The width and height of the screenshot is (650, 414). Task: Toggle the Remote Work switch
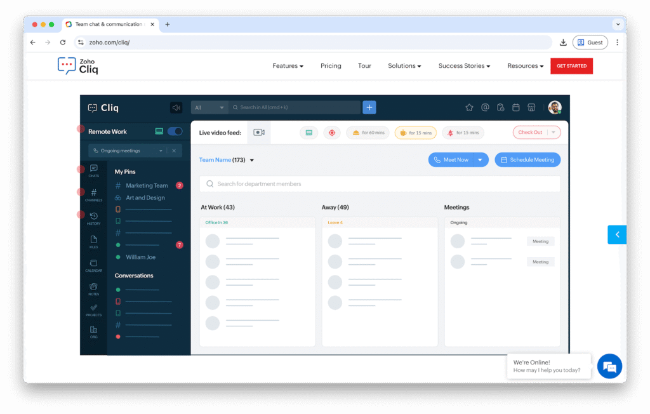point(175,131)
